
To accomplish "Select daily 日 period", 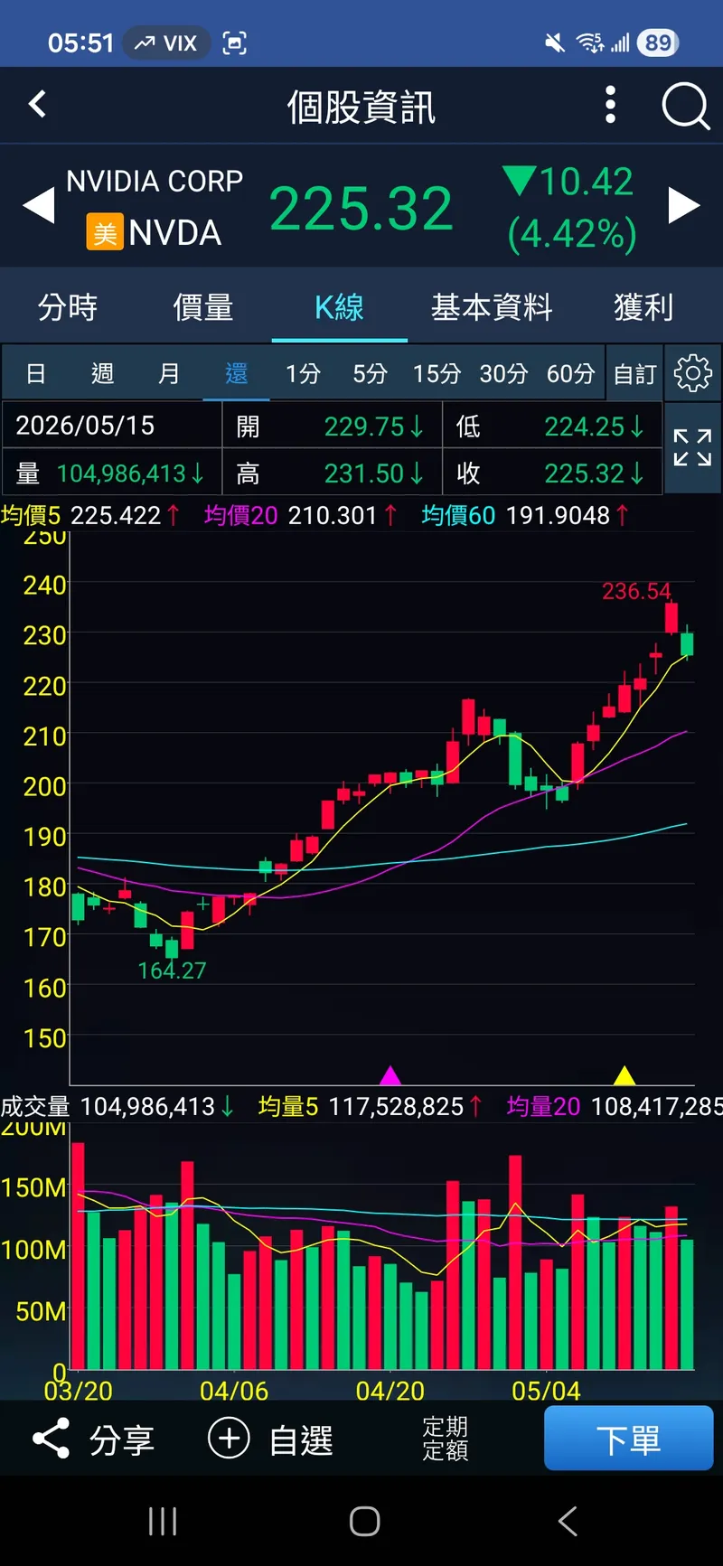I will tap(36, 373).
